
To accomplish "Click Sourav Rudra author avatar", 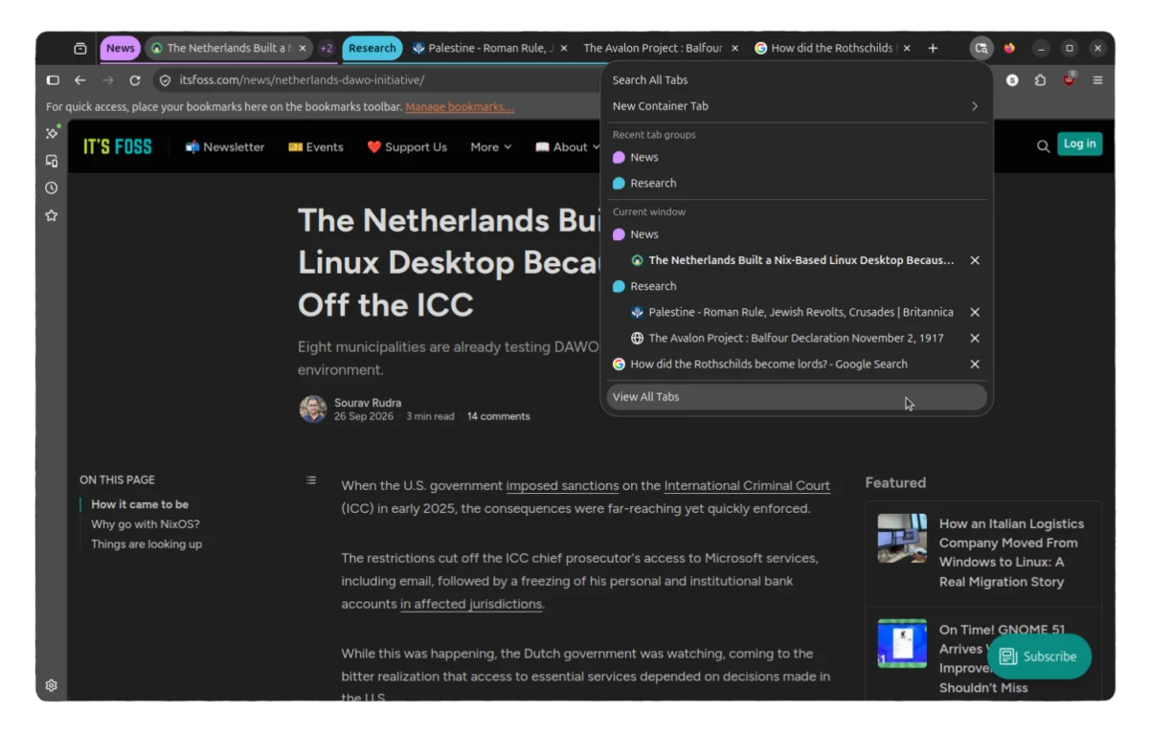I will 313,409.
